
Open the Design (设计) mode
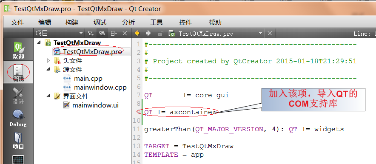coord(18,95)
